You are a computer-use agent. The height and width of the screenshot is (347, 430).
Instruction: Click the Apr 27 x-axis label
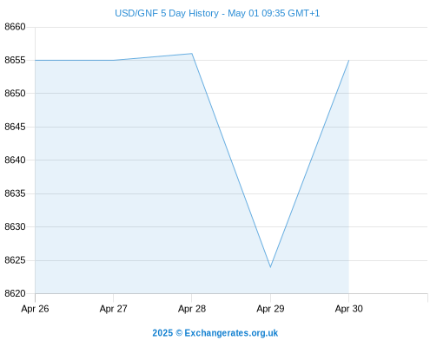114,309
